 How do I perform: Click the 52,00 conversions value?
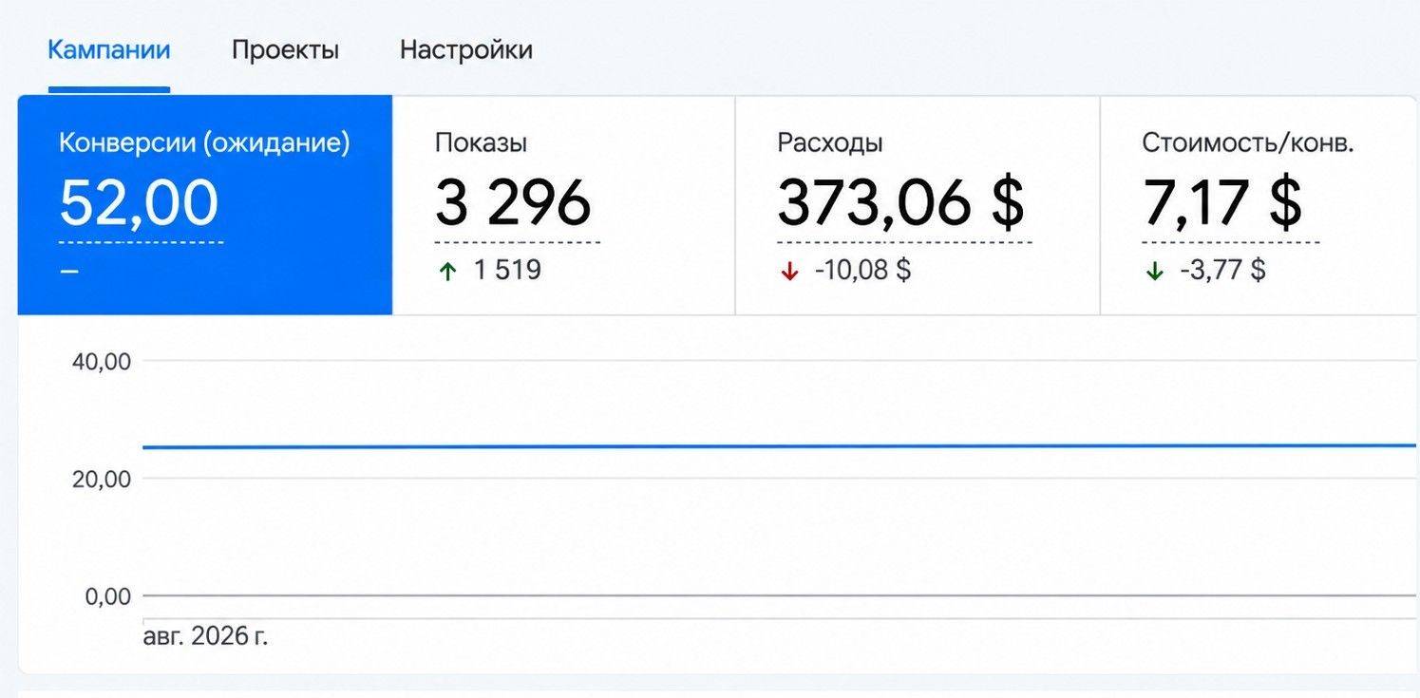(x=140, y=203)
